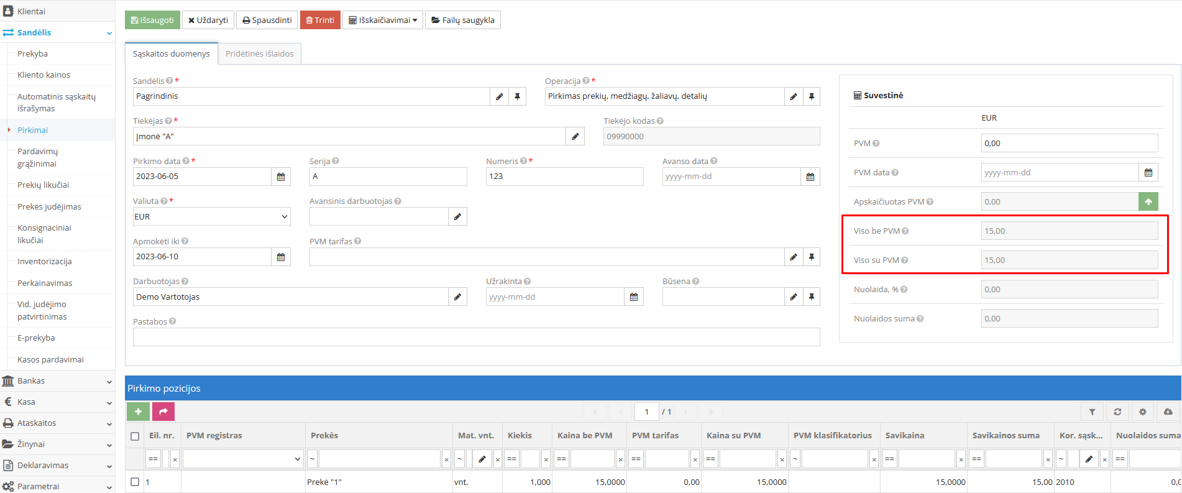Expand the Bankas sidebar menu
The width and height of the screenshot is (1182, 493).
57,381
